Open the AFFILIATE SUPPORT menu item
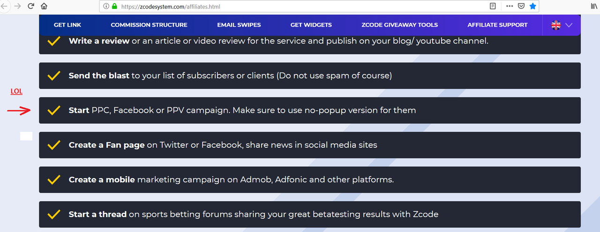600x232 pixels. tap(497, 25)
